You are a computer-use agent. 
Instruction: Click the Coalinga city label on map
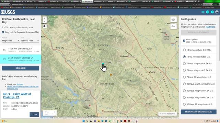[124, 56]
